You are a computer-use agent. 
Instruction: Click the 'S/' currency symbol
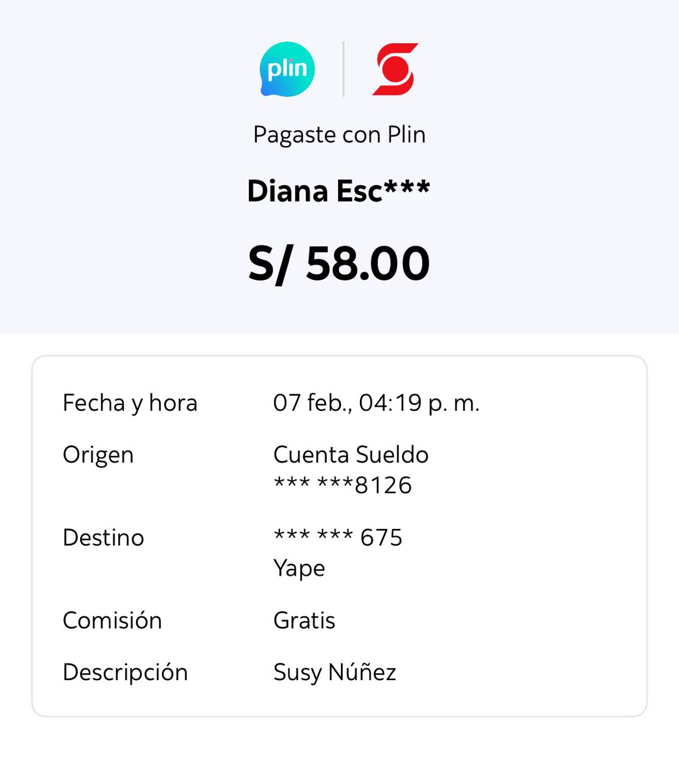pos(269,264)
